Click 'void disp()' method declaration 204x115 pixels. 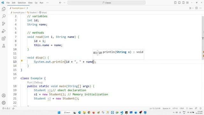click(x=36, y=57)
